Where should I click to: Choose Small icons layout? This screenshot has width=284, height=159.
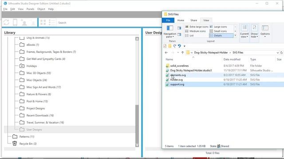tap(218, 31)
